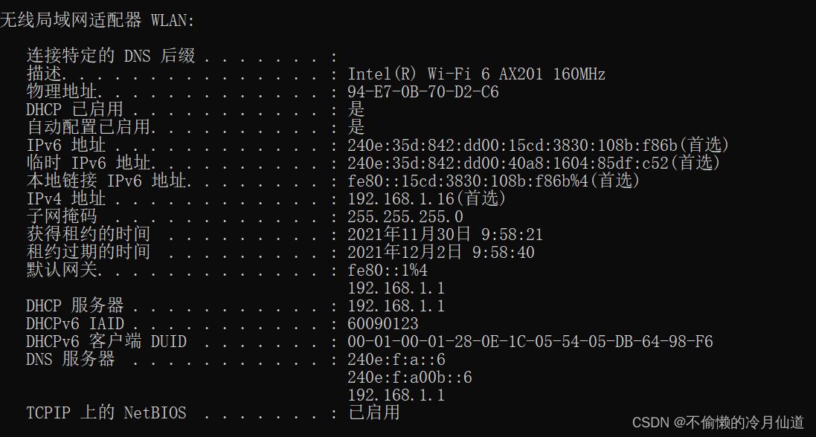Viewport: 816px width, 437px height.
Task: Click the default gateway fe80::1%4
Action: click(x=388, y=271)
